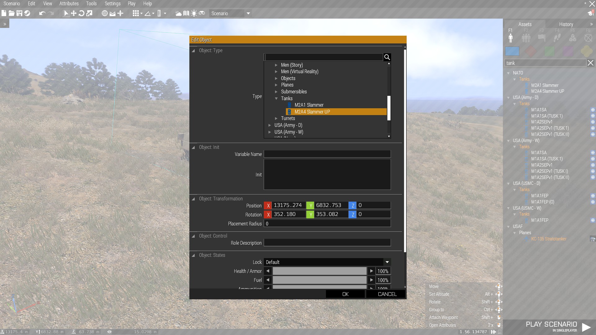Expand the Turrets tree node
The height and width of the screenshot is (335, 596).
pos(276,118)
